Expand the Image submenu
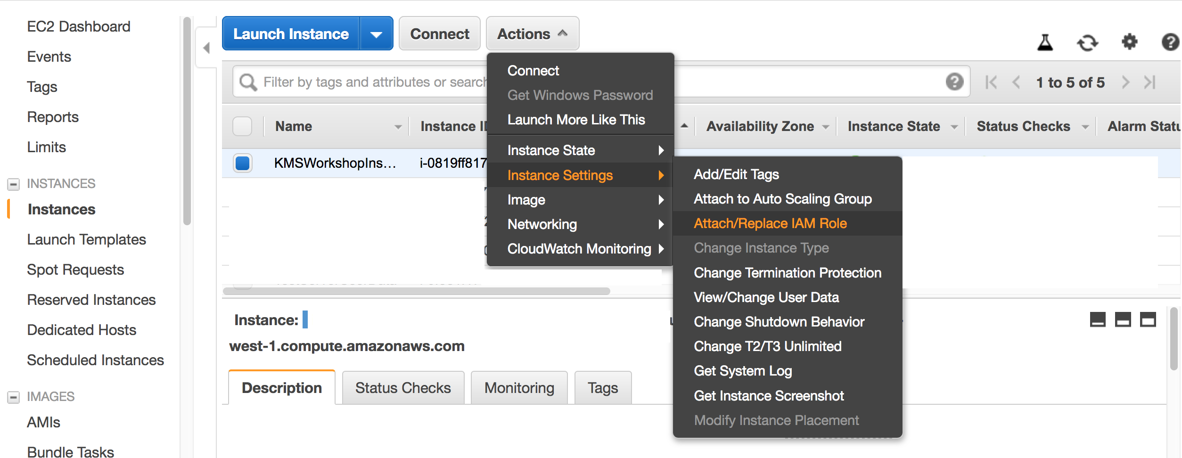The width and height of the screenshot is (1182, 458). pyautogui.click(x=580, y=200)
